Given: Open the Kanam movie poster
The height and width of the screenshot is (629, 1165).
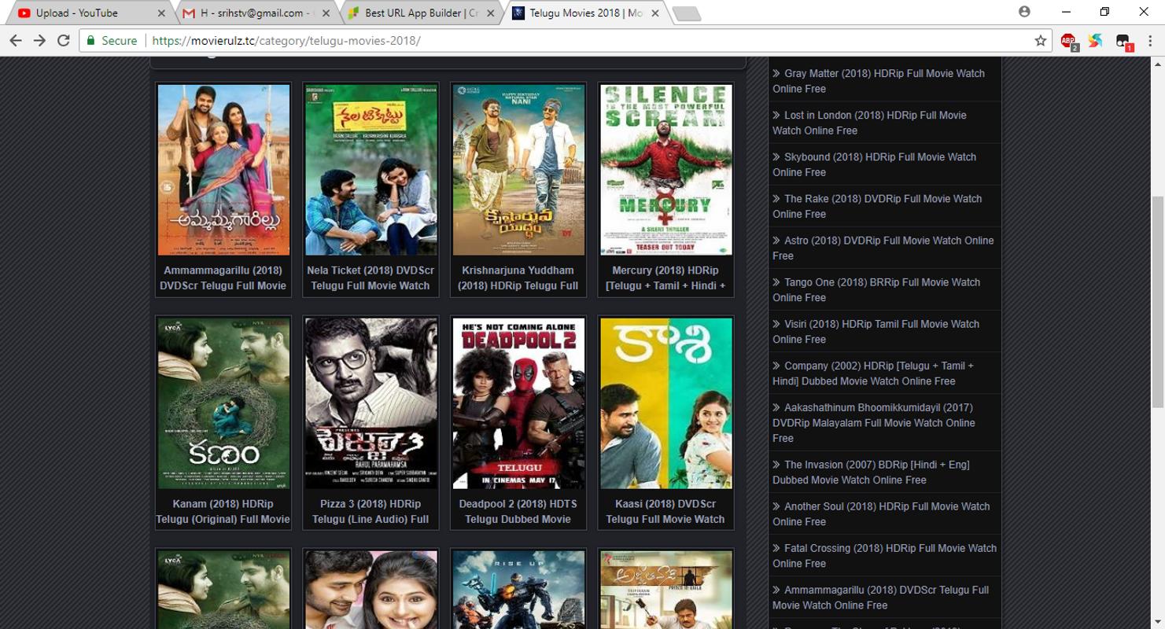Looking at the screenshot, I should click(x=223, y=403).
